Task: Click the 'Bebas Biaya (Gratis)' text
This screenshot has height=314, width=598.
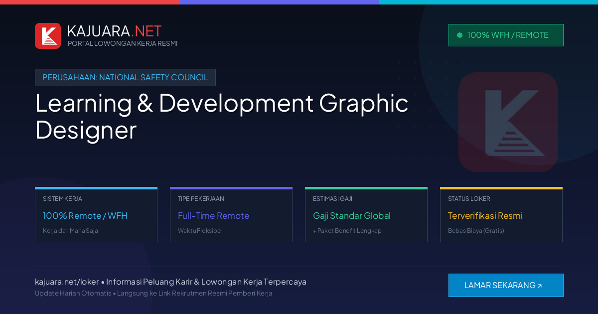Action: pos(476,231)
